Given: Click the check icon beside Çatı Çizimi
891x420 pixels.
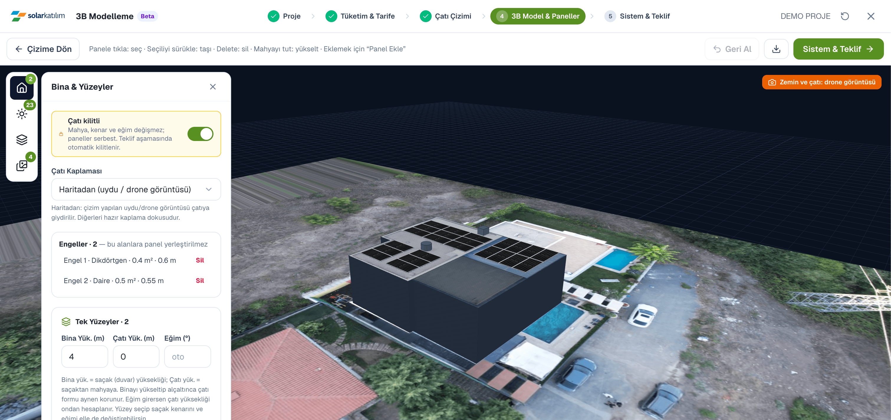Looking at the screenshot, I should pyautogui.click(x=425, y=16).
